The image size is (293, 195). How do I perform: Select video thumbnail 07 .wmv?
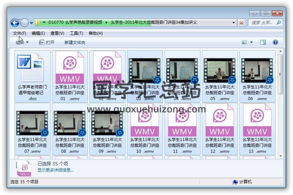pyautogui.click(x=32, y=123)
